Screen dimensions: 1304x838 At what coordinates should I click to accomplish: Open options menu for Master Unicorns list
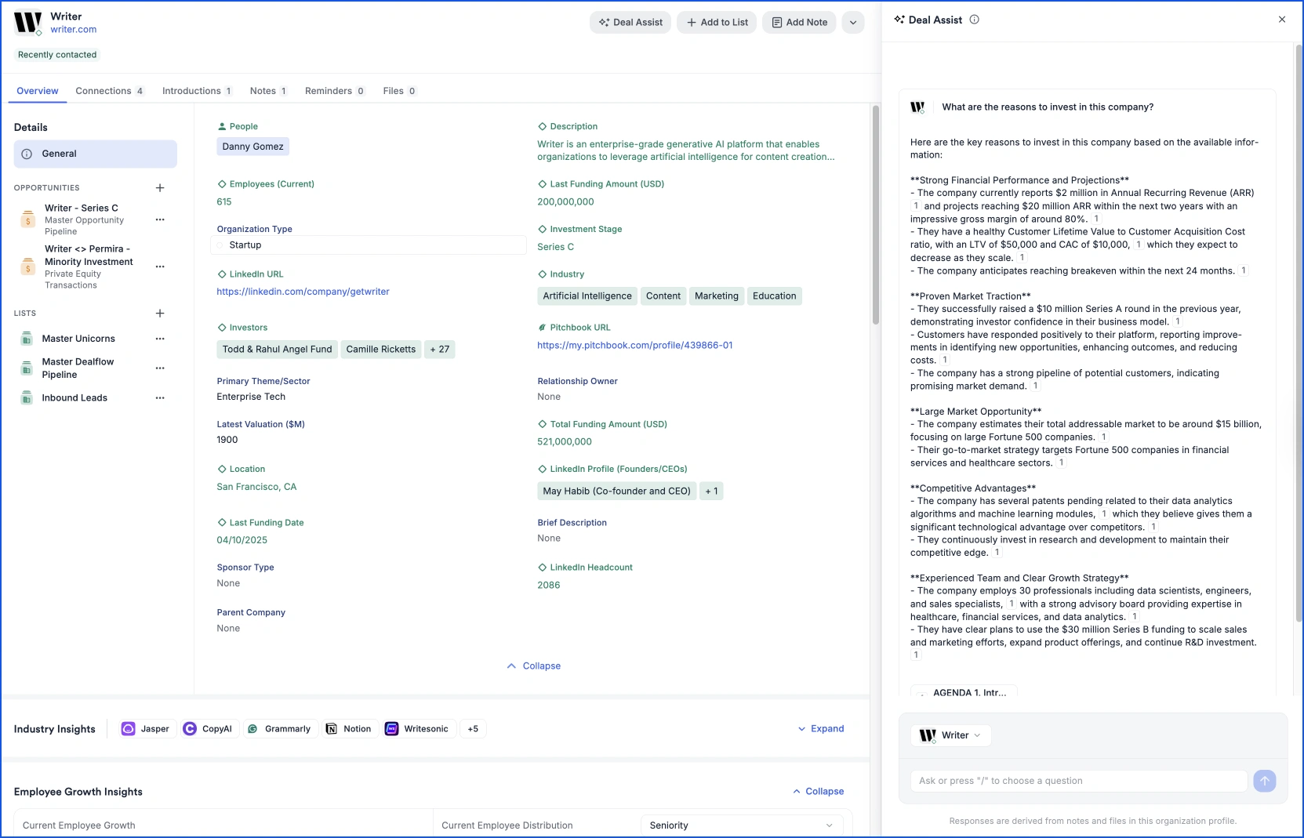[160, 339]
